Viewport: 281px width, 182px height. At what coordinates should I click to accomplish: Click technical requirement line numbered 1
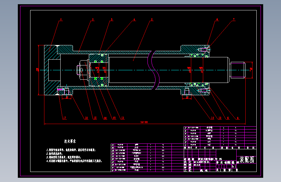(71, 150)
